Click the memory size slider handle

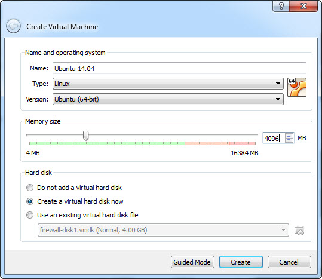pos(86,136)
